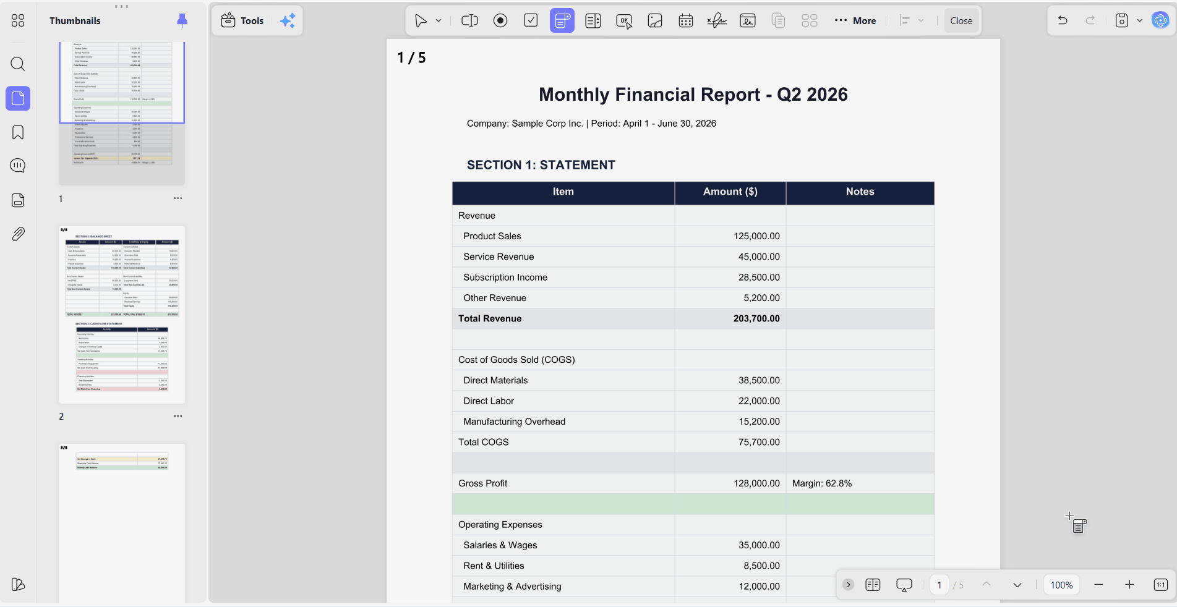This screenshot has width=1177, height=607.
Task: Open the UPDF account avatar
Action: coord(1161,21)
